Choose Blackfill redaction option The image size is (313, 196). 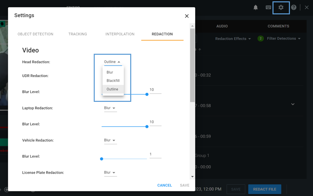[113, 81]
